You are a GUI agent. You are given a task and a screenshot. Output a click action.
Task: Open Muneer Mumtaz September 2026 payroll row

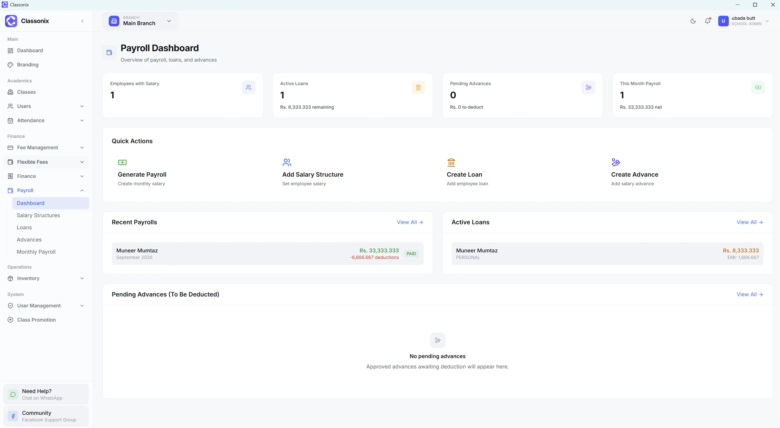267,254
